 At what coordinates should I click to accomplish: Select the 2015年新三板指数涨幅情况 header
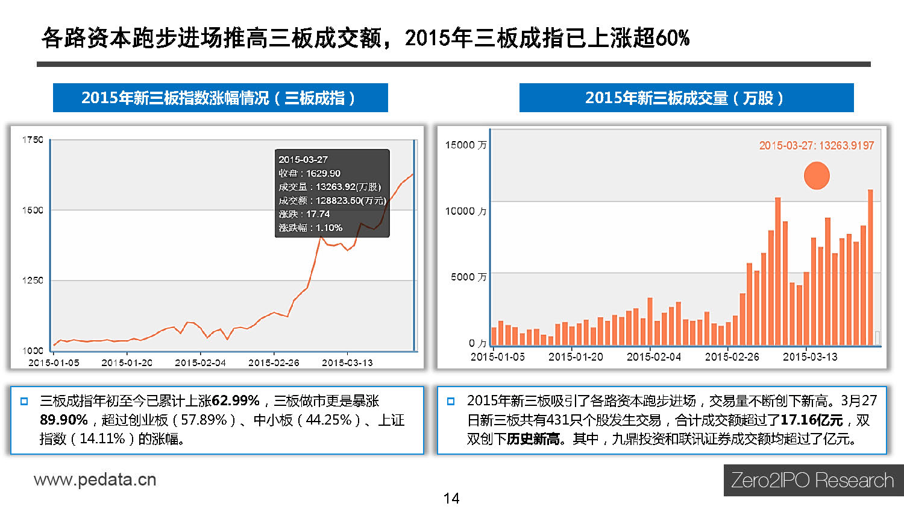(221, 98)
